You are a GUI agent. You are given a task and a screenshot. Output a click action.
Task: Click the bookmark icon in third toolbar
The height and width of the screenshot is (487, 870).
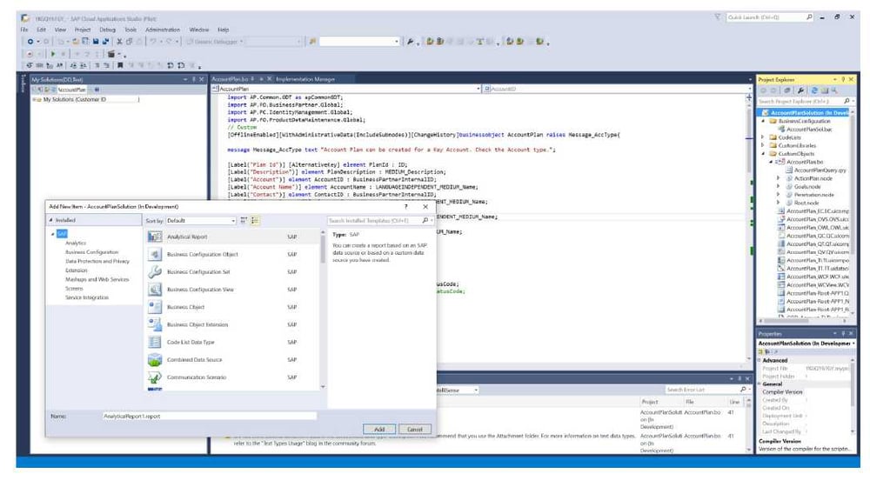(120, 65)
